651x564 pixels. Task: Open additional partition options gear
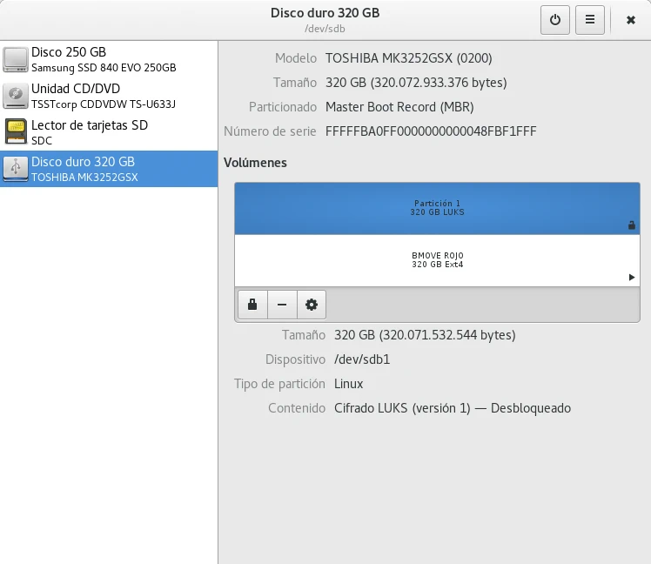click(x=311, y=305)
